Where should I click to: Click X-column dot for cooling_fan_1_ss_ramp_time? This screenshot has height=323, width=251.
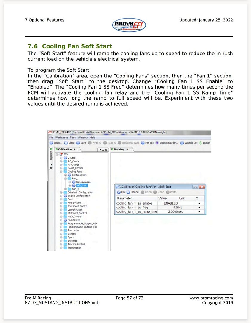pyautogui.click(x=199, y=211)
